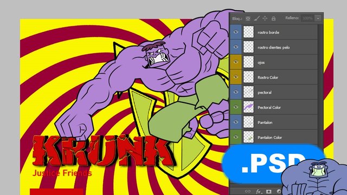
Task: Select the rostro borde layer thumbnail
Action: [248, 32]
